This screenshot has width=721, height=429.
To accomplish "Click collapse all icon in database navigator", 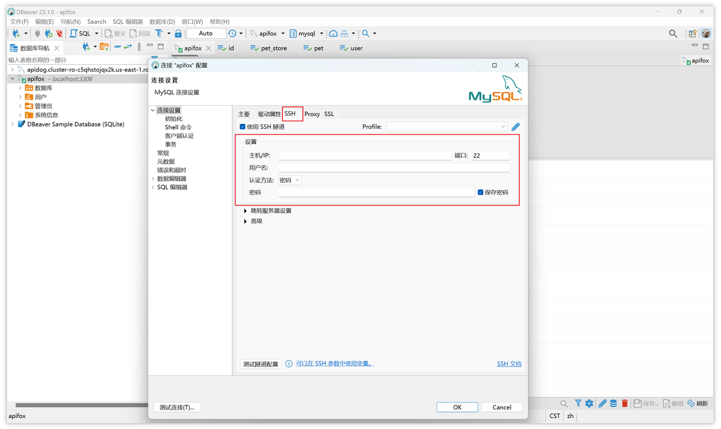I will [117, 47].
